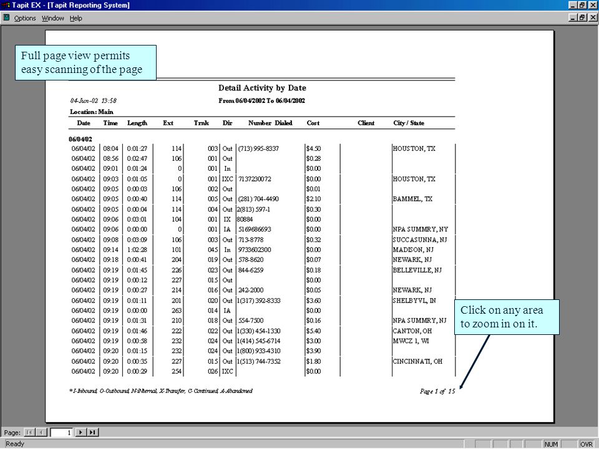Open the Help menu
This screenshot has height=449, width=599.
tap(75, 18)
